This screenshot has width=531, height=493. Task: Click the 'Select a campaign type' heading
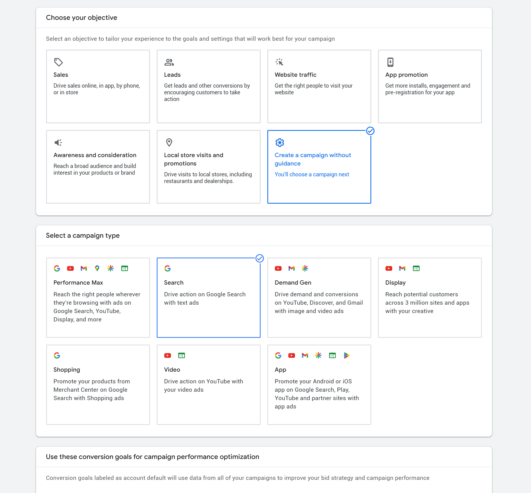coord(83,235)
